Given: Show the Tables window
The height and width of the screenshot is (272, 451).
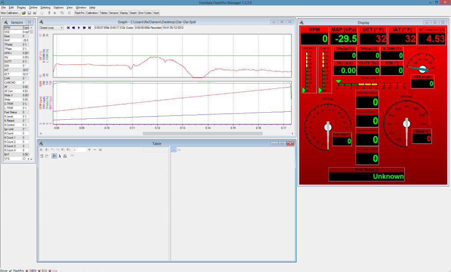Looking at the screenshot, I should (104, 13).
